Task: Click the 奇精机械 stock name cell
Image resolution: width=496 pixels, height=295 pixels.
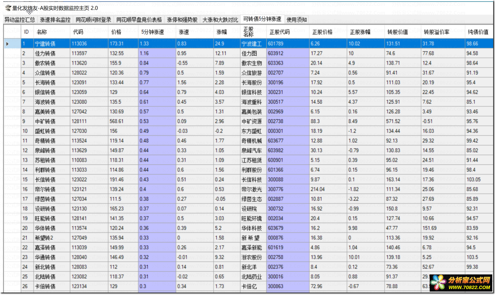Action: coord(253,141)
